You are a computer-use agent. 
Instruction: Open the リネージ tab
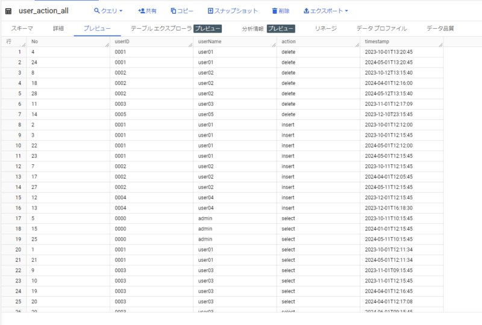(326, 28)
